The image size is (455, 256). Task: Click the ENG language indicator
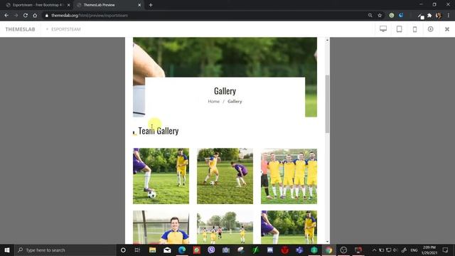(414, 250)
